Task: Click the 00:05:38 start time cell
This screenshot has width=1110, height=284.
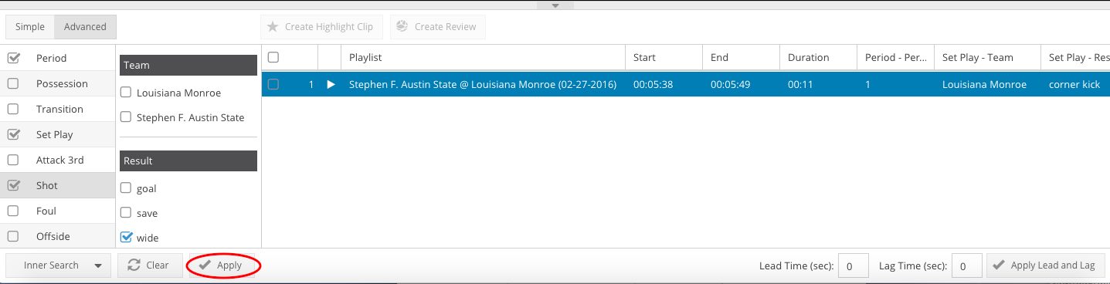Action: pos(653,84)
